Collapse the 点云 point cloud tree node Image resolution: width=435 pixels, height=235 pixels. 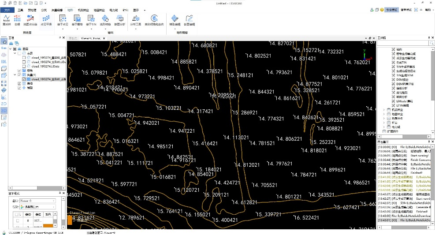coord(15,53)
